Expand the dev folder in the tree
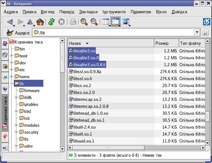This screenshot has height=163, width=212. pos(12,62)
